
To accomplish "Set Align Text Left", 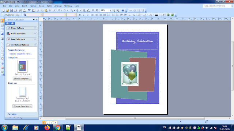I will coord(93,15).
